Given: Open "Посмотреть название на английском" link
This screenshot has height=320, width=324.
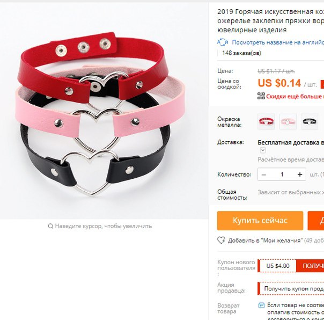Looking at the screenshot, I should click(278, 42).
